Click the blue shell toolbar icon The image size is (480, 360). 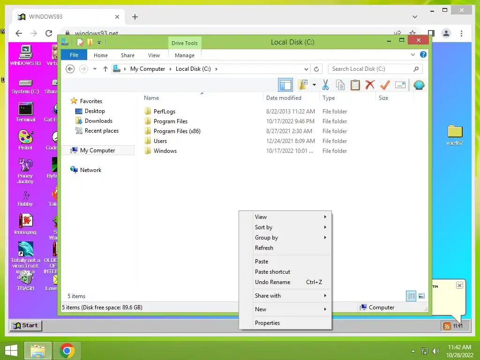point(419,85)
